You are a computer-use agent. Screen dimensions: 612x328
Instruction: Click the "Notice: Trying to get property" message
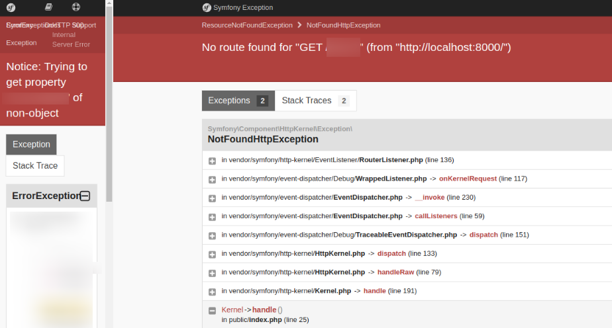coord(47,89)
